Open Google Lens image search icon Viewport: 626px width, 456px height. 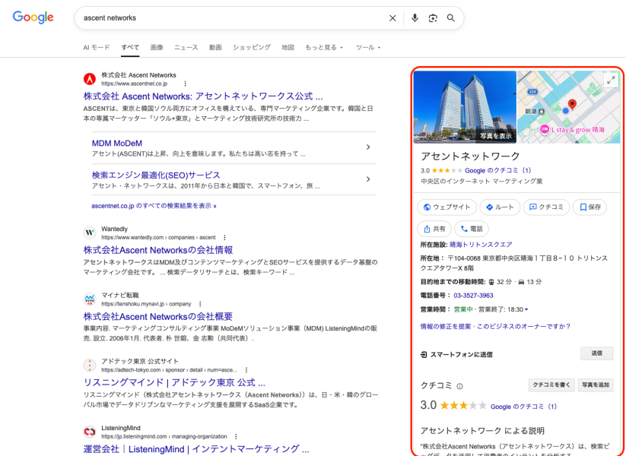click(434, 17)
